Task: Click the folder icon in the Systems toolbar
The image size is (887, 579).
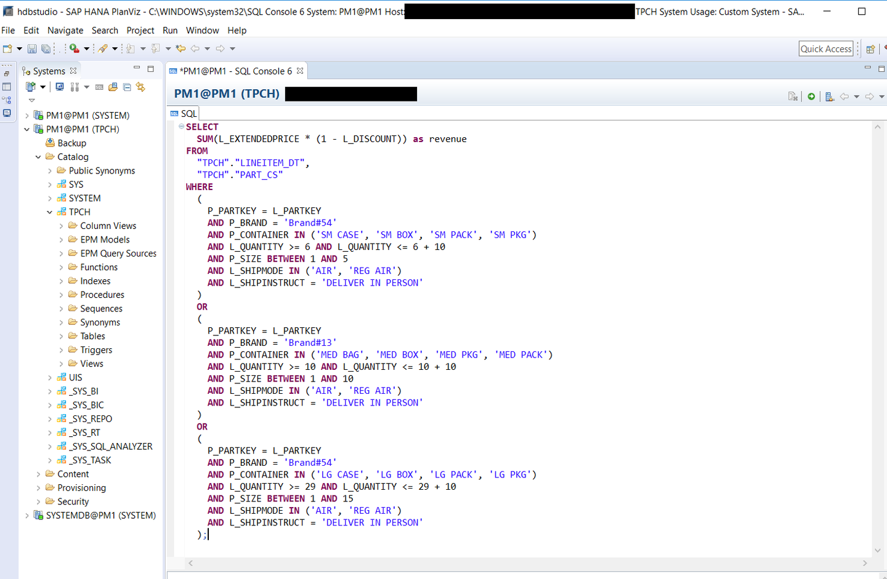Action: (113, 87)
